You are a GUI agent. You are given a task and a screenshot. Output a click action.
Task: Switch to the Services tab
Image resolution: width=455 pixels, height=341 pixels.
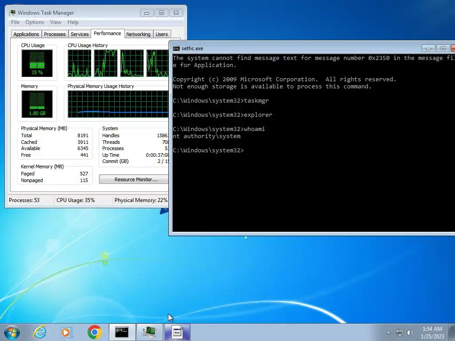(x=80, y=34)
